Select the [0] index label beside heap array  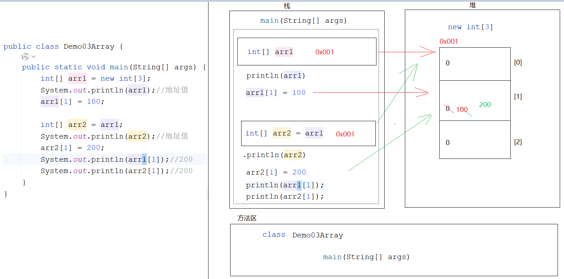(x=518, y=63)
